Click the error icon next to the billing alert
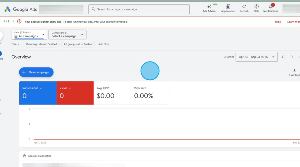This screenshot has height=167, width=300. click(x=19, y=21)
